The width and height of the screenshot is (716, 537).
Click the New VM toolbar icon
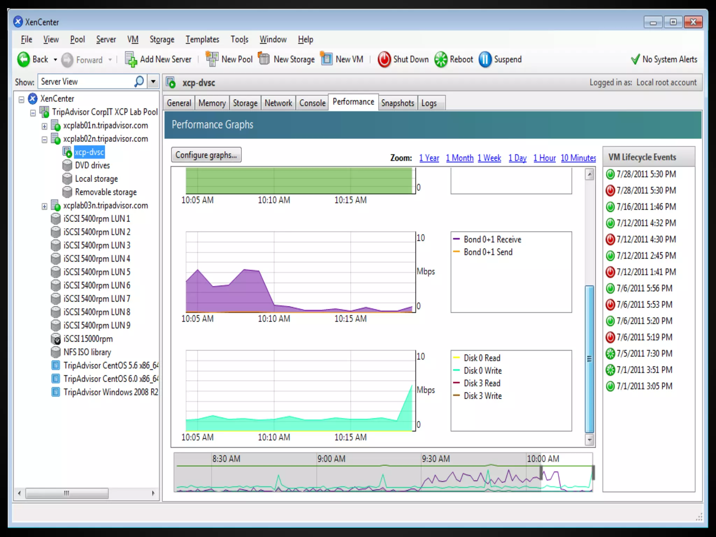pos(327,59)
